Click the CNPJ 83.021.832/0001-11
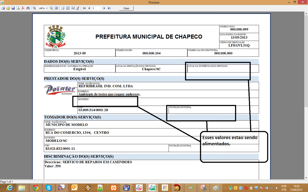This screenshot has width=308, height=192. (x=60, y=148)
